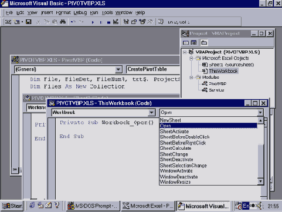
Task: Click the Save floppy disk icon
Action: 29,22
